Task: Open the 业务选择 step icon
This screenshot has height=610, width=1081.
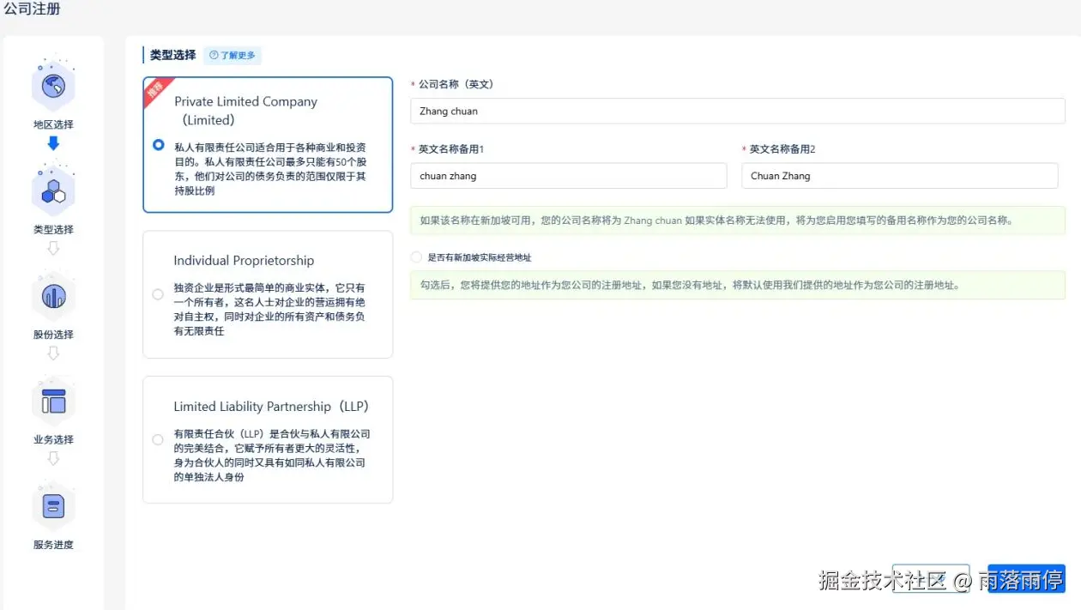Action: click(53, 401)
